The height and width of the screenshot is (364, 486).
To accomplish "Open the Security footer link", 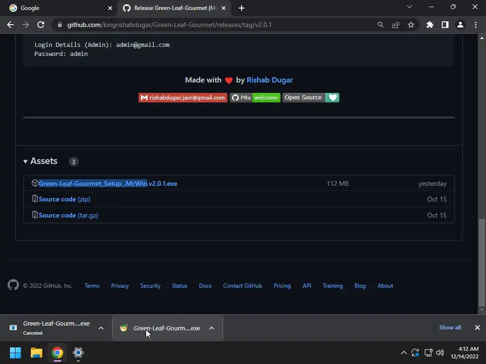I will pos(150,286).
